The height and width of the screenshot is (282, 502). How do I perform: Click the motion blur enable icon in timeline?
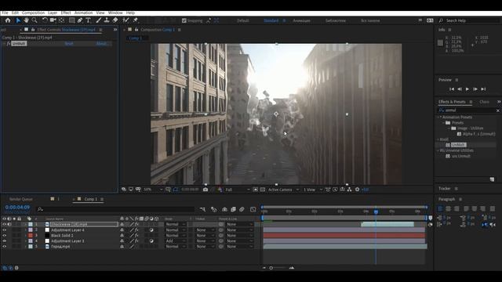pyautogui.click(x=242, y=209)
